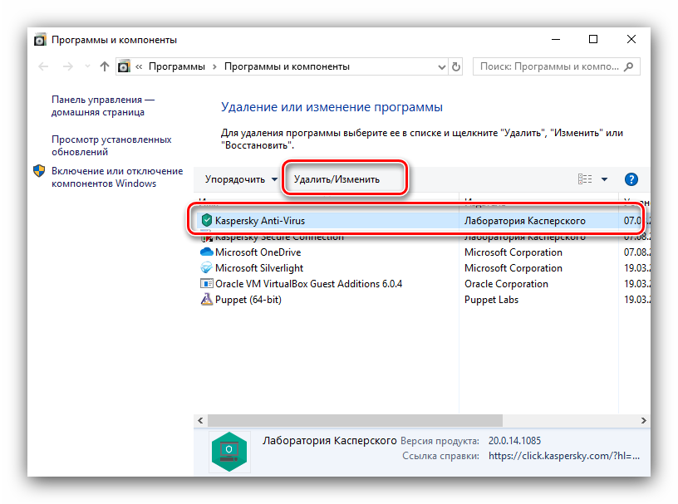Minimize the Programs and Components window

(556, 39)
